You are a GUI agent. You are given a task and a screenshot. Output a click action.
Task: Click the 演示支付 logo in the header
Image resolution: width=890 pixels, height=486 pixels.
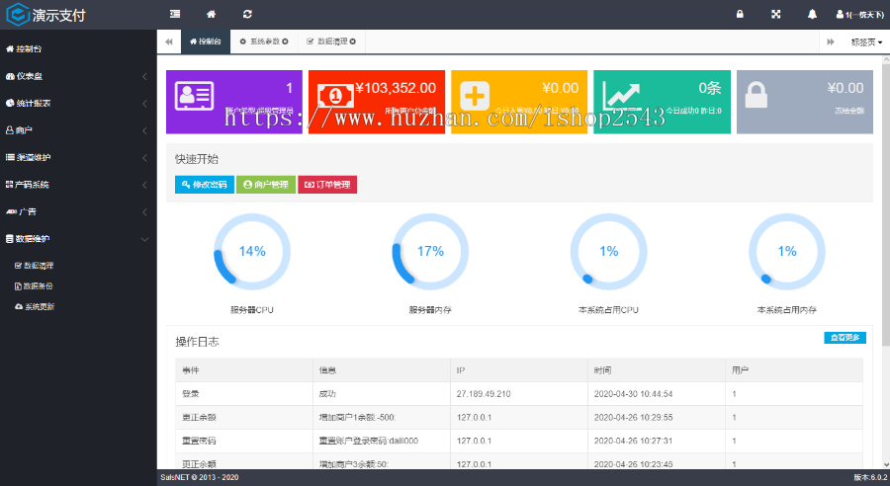click(x=45, y=15)
